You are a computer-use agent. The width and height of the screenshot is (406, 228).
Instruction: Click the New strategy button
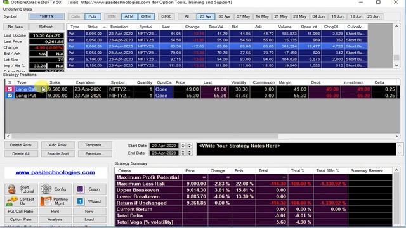point(89,211)
